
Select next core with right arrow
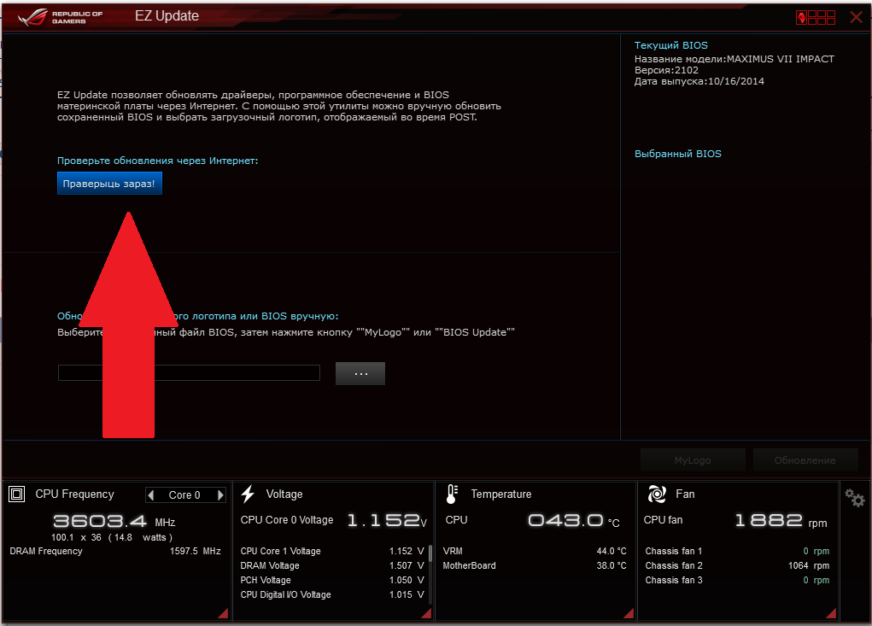(x=221, y=494)
